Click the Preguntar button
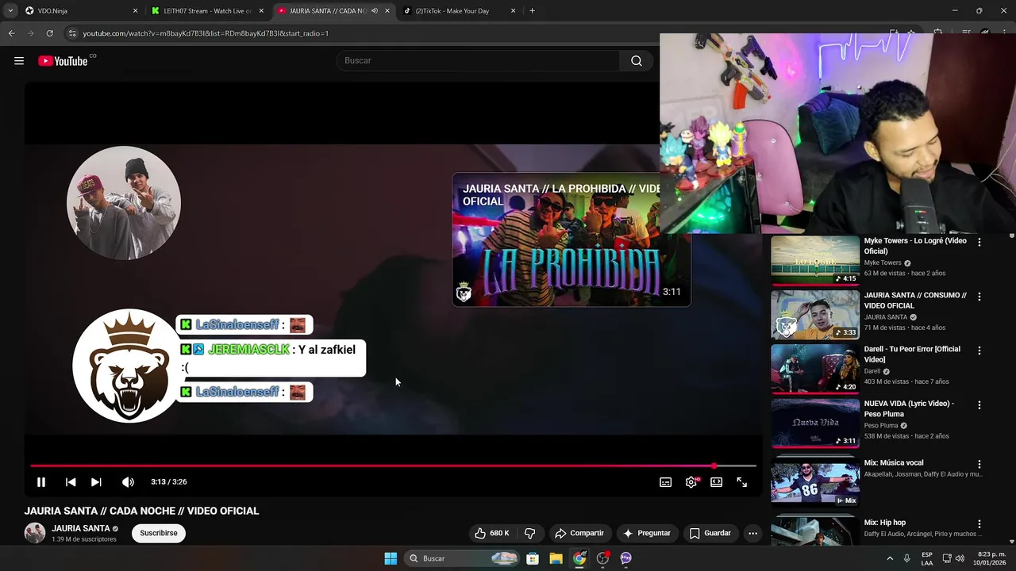Screen dimensions: 1016x571 point(647,533)
